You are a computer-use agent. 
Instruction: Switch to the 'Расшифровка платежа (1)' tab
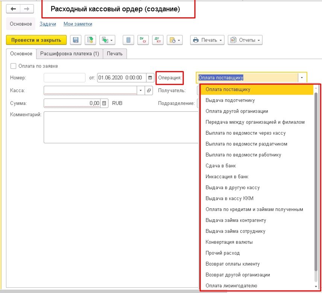pos(70,53)
